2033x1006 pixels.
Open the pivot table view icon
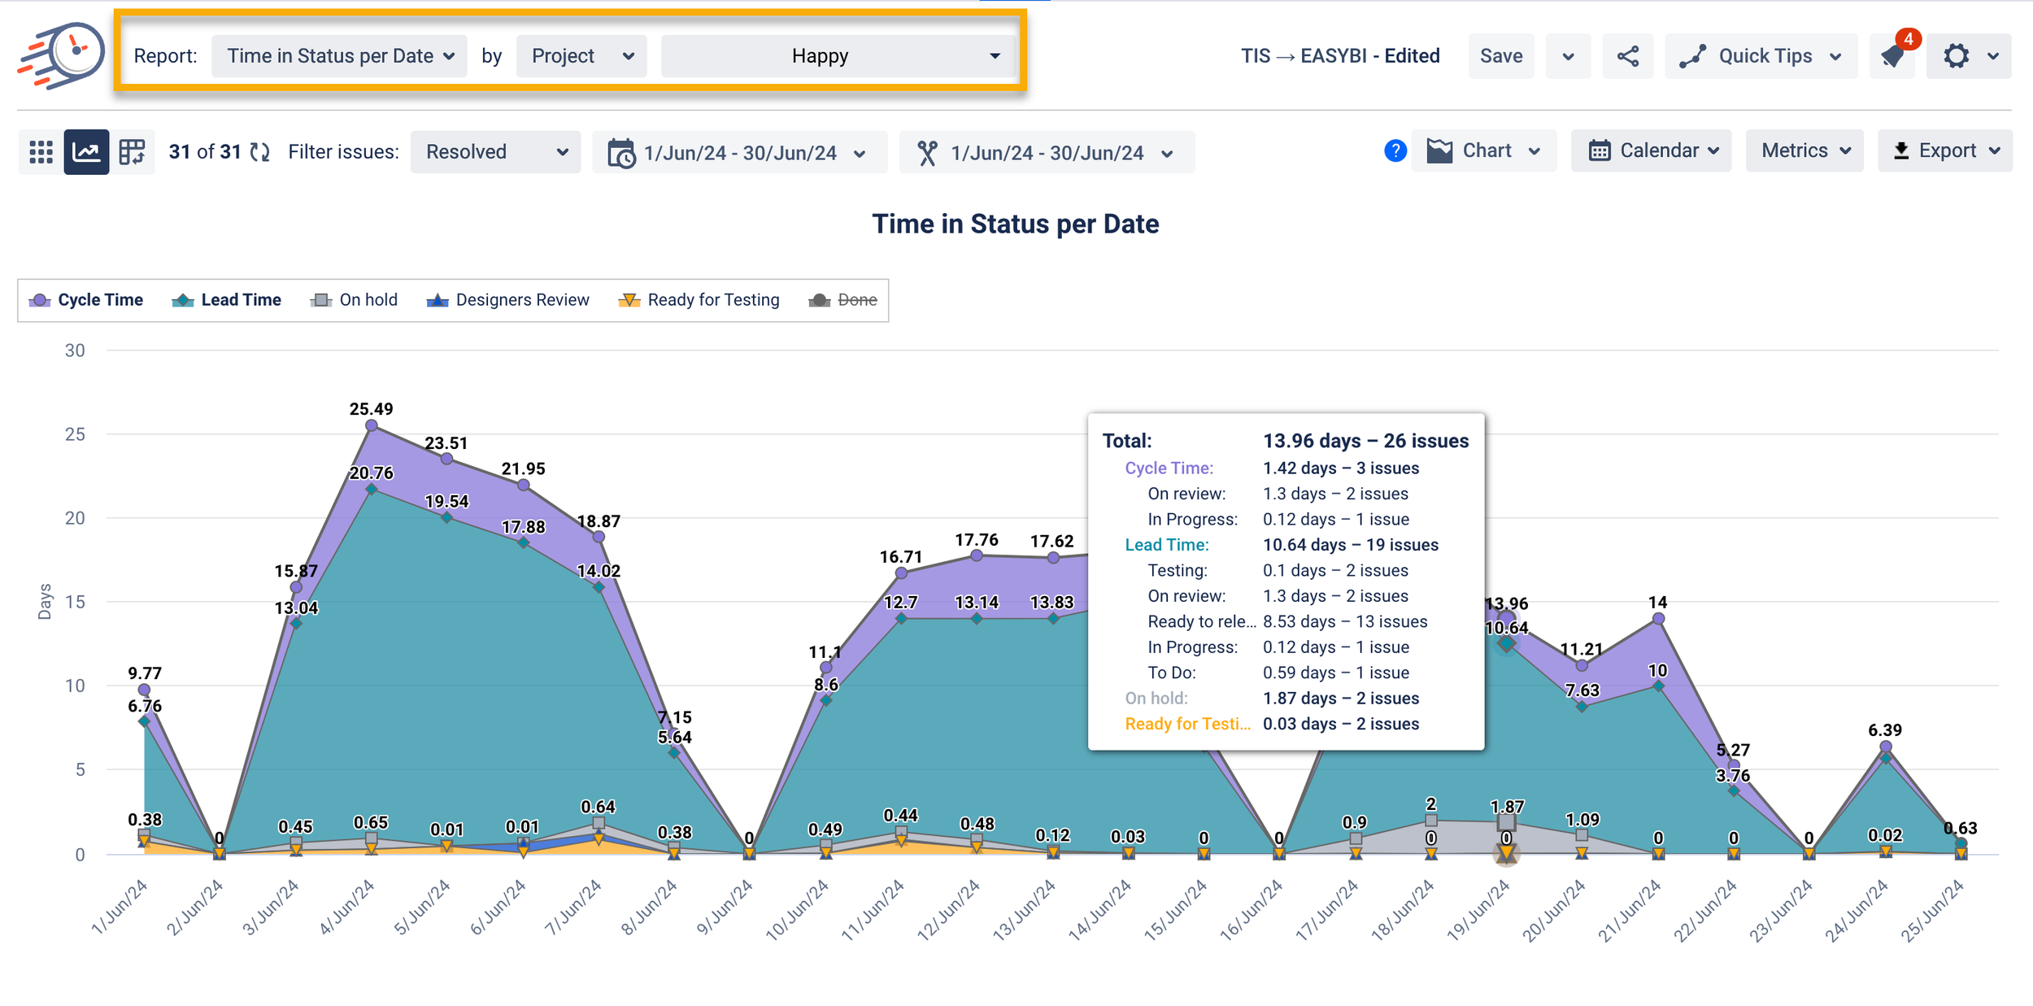pyautogui.click(x=132, y=152)
